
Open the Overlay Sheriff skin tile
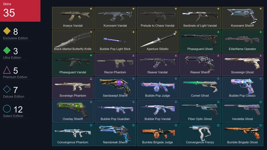click(x=73, y=111)
